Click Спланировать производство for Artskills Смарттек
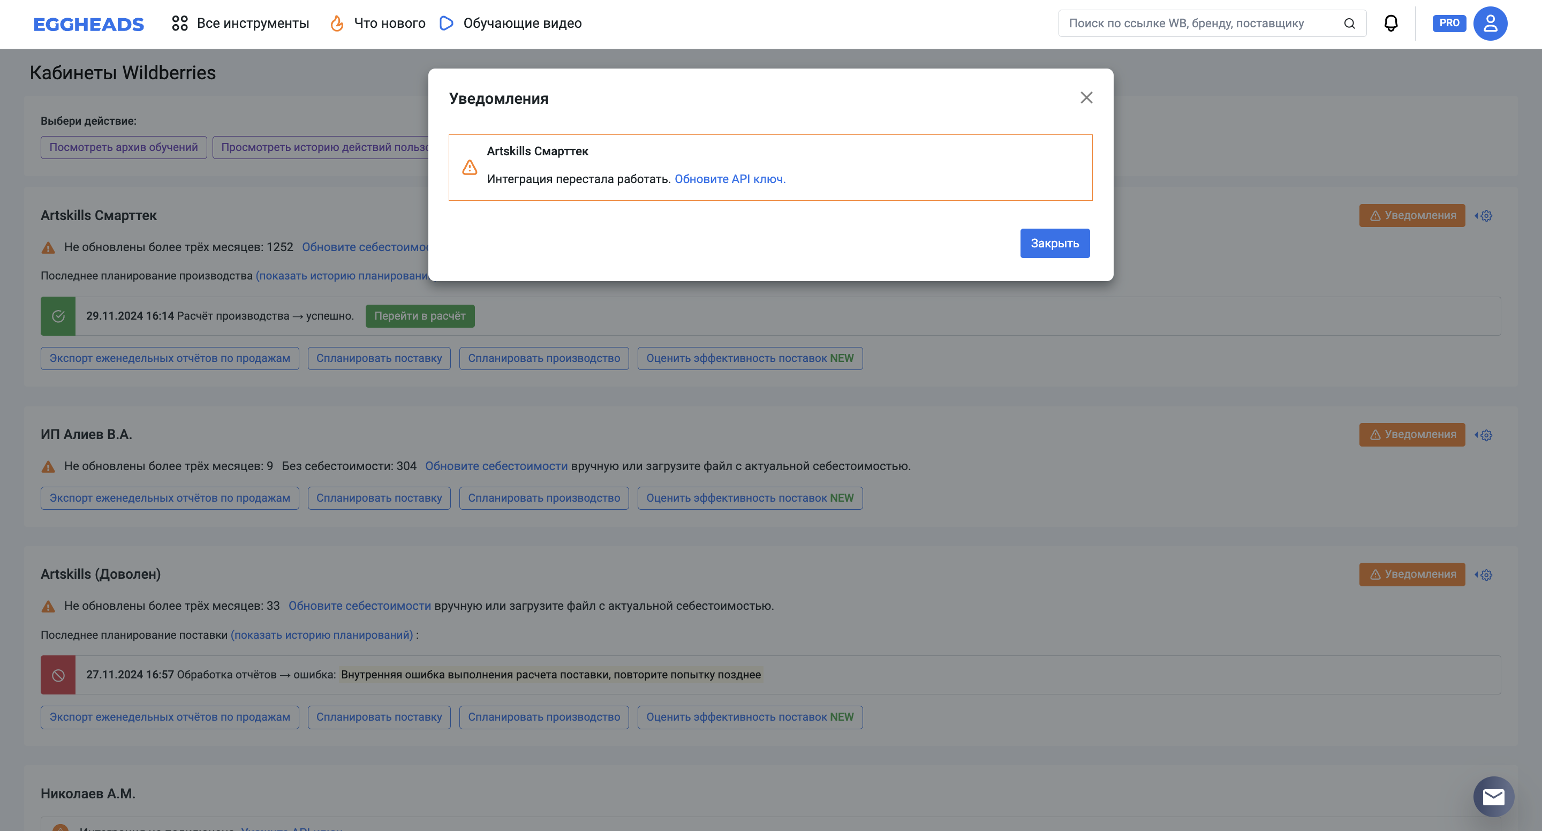The image size is (1542, 831). click(x=543, y=359)
